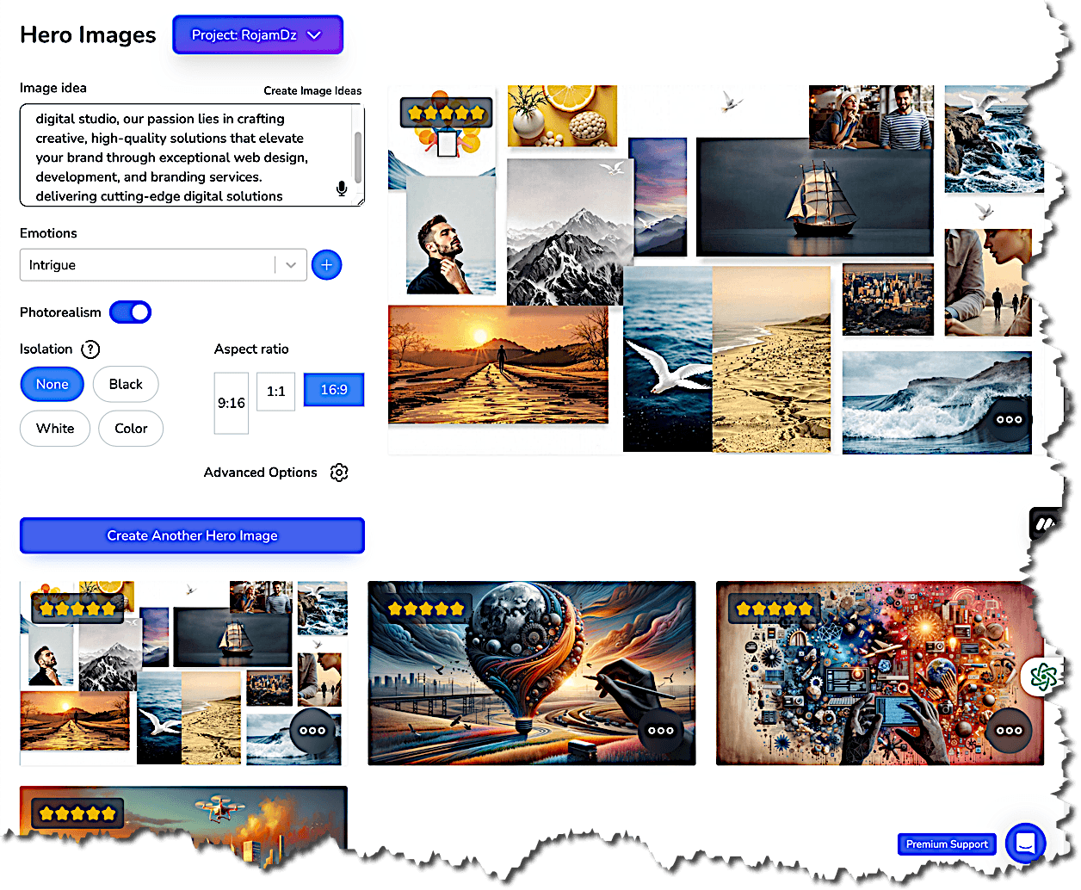Click star rating on drone sunset image
This screenshot has width=1081, height=890.
(78, 813)
